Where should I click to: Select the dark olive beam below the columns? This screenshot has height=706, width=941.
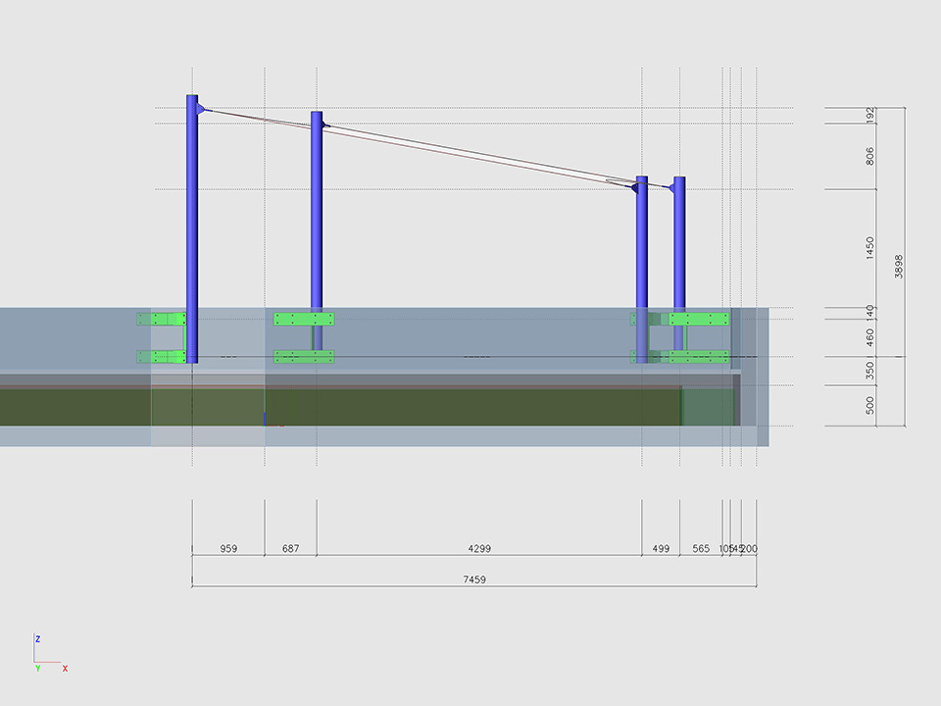pyautogui.click(x=441, y=407)
